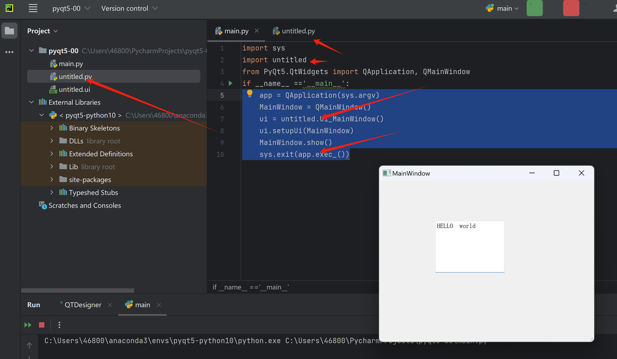Select untitled.ui in the project tree
Viewport: 617px width, 359px height.
pyautogui.click(x=74, y=89)
